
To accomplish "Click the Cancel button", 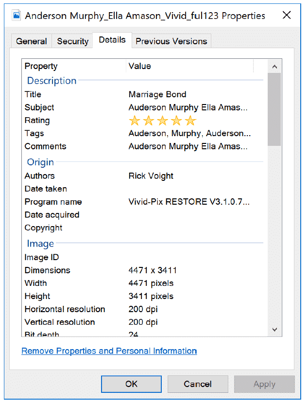I will [198, 384].
